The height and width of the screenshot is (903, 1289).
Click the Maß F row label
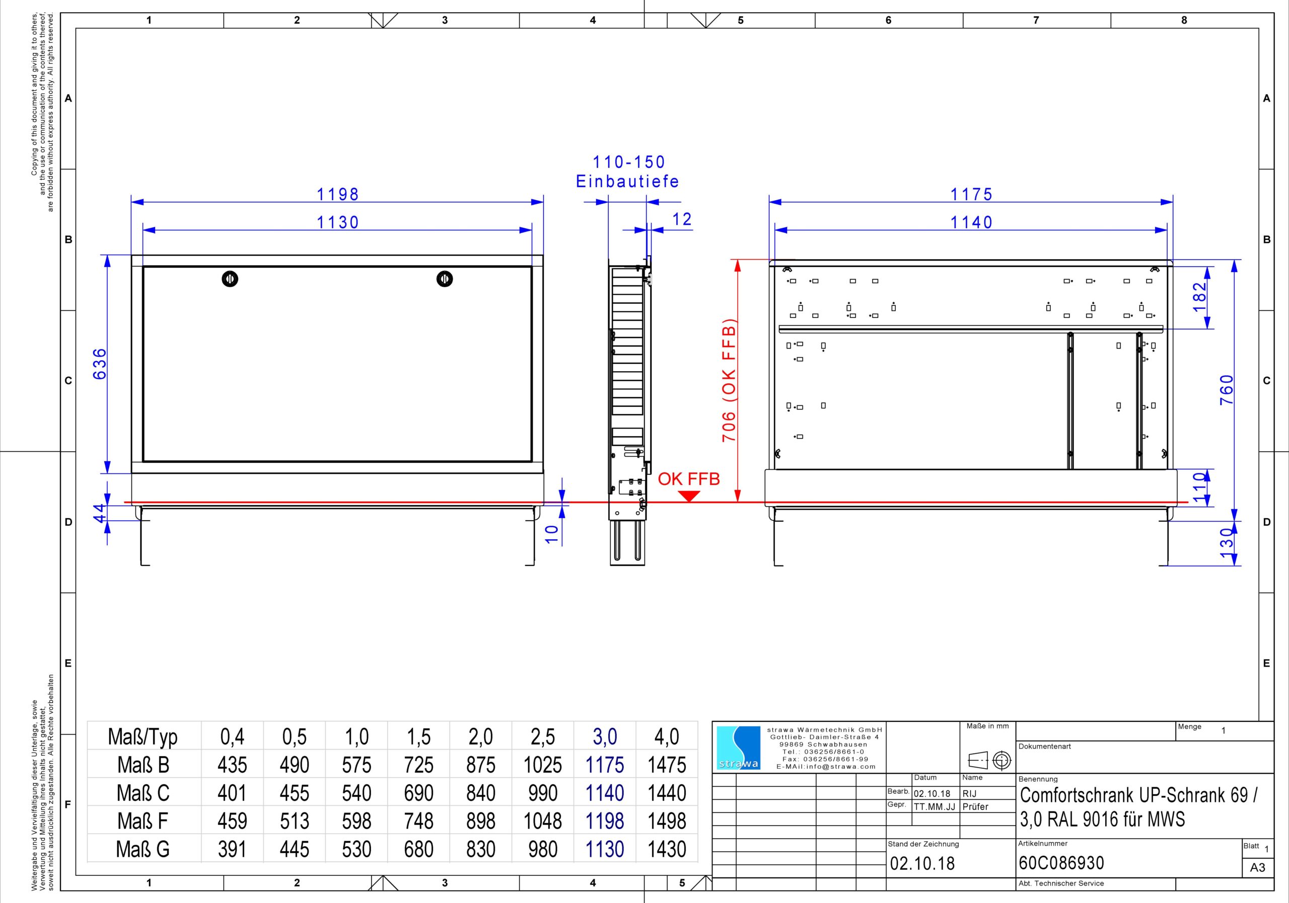(x=142, y=820)
